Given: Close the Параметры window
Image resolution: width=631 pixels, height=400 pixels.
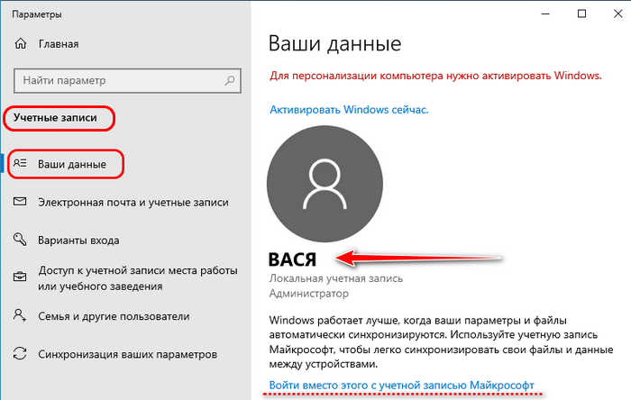Looking at the screenshot, I should pyautogui.click(x=618, y=14).
